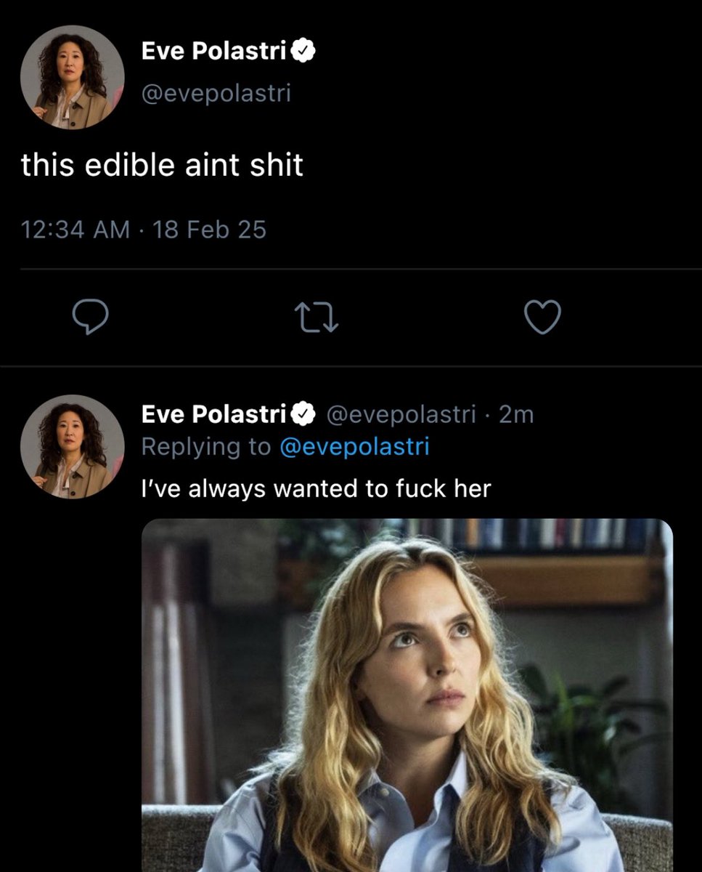The image size is (702, 872).
Task: Open the reply tweet text body
Action: pyautogui.click(x=316, y=488)
